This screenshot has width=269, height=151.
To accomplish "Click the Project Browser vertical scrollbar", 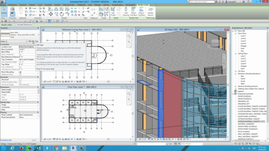I will point(267,85).
